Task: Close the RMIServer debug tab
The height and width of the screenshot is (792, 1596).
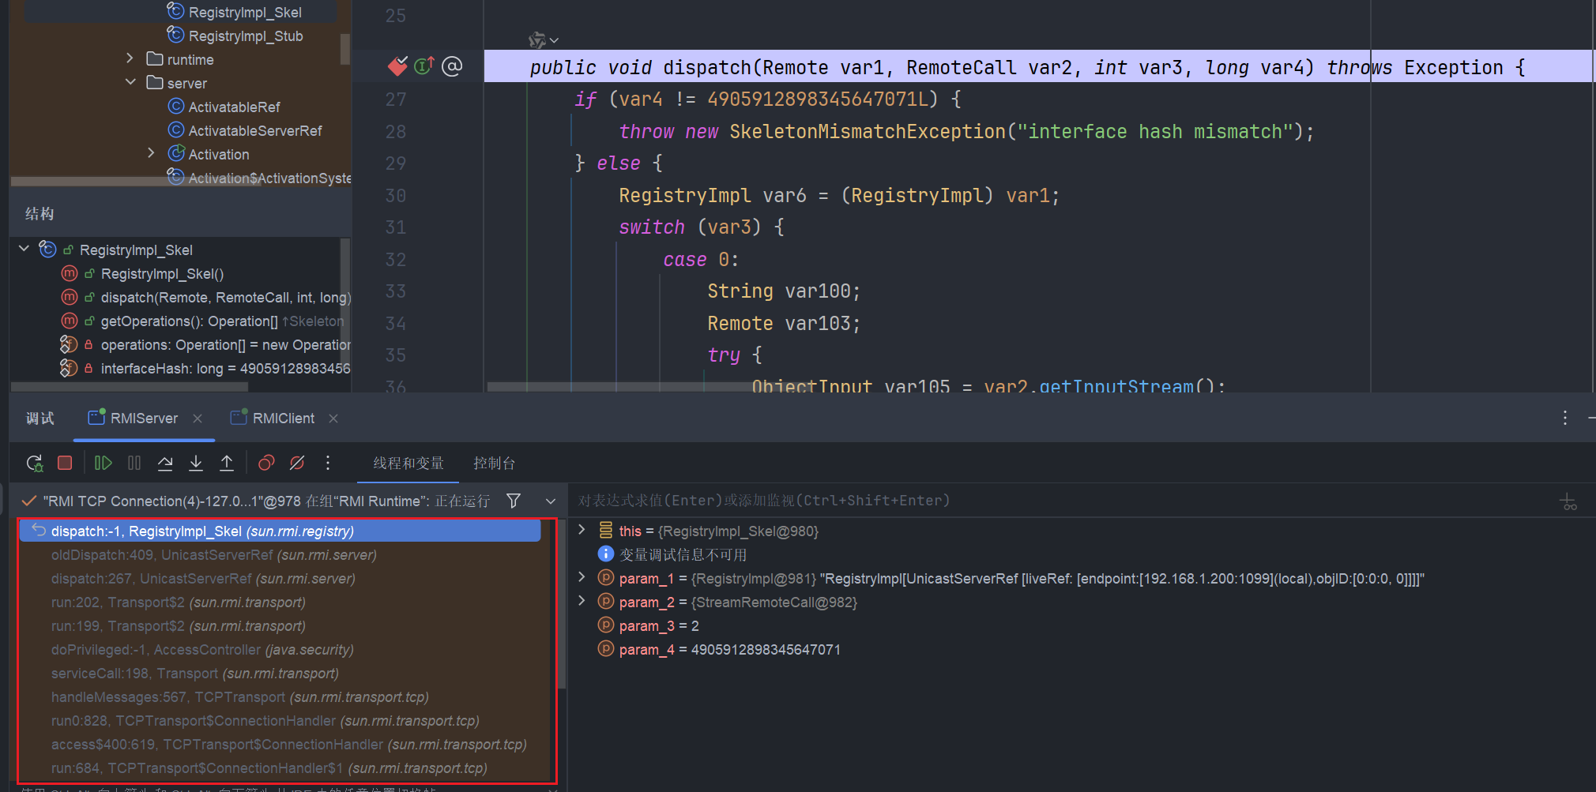Action: [x=198, y=419]
